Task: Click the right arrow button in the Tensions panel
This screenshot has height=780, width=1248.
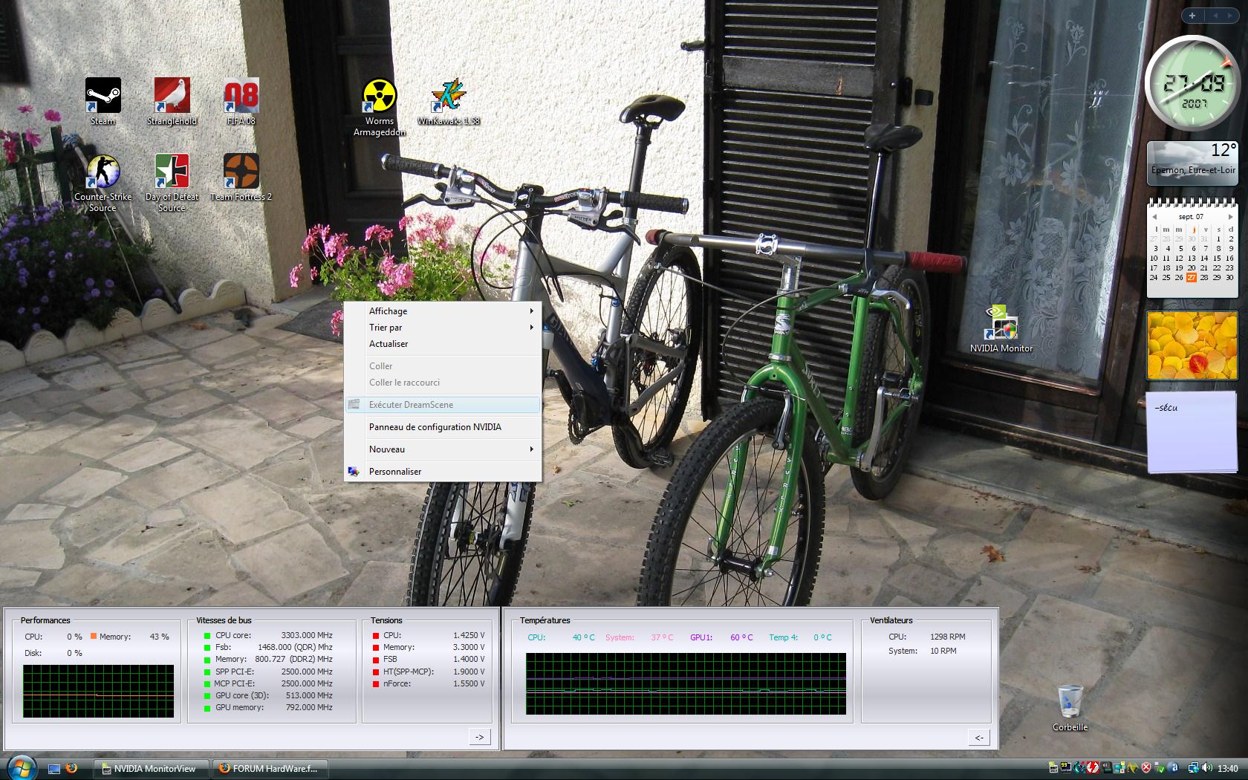Action: [x=480, y=737]
